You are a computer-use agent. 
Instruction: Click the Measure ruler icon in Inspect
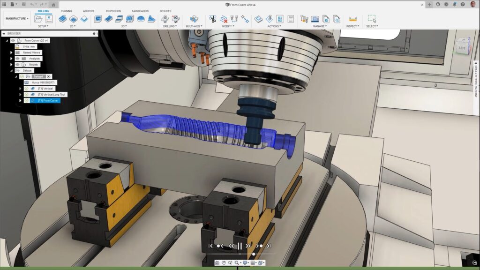[x=353, y=19]
